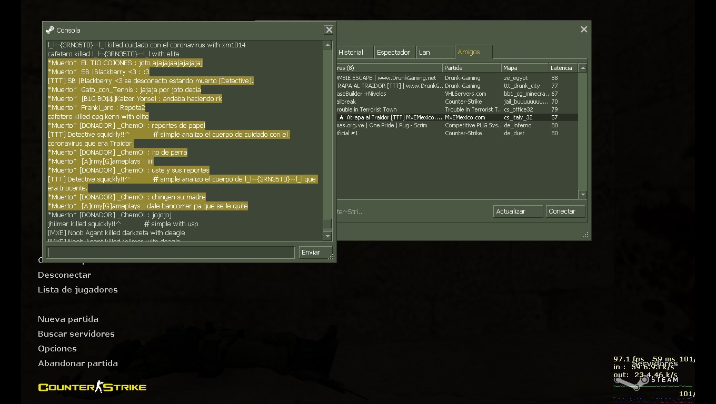Screen dimensions: 716x404
Task: Select the ze_egypt Zombie Escape server
Action: pyautogui.click(x=457, y=78)
